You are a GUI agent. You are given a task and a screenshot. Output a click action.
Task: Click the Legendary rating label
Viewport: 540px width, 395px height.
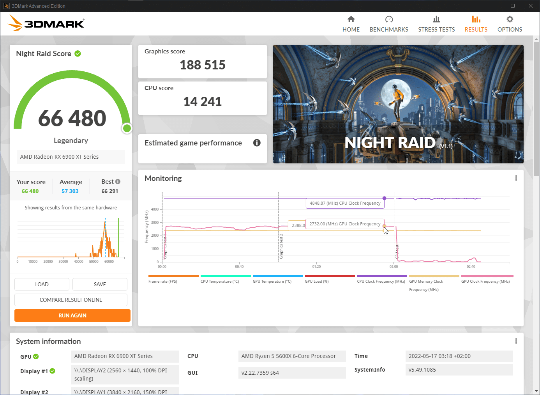71,140
